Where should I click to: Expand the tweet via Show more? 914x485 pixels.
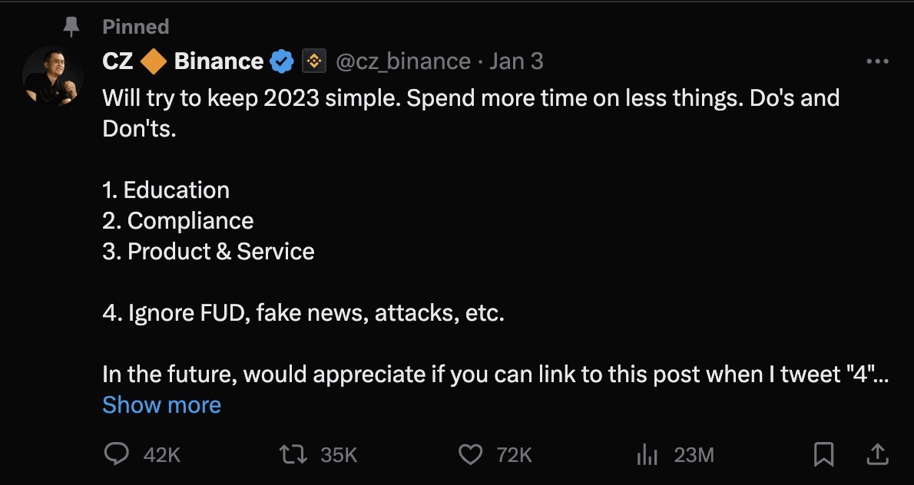click(161, 404)
